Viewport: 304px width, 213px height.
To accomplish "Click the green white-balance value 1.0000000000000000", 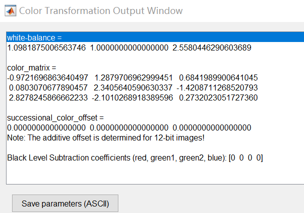I will tap(129, 47).
